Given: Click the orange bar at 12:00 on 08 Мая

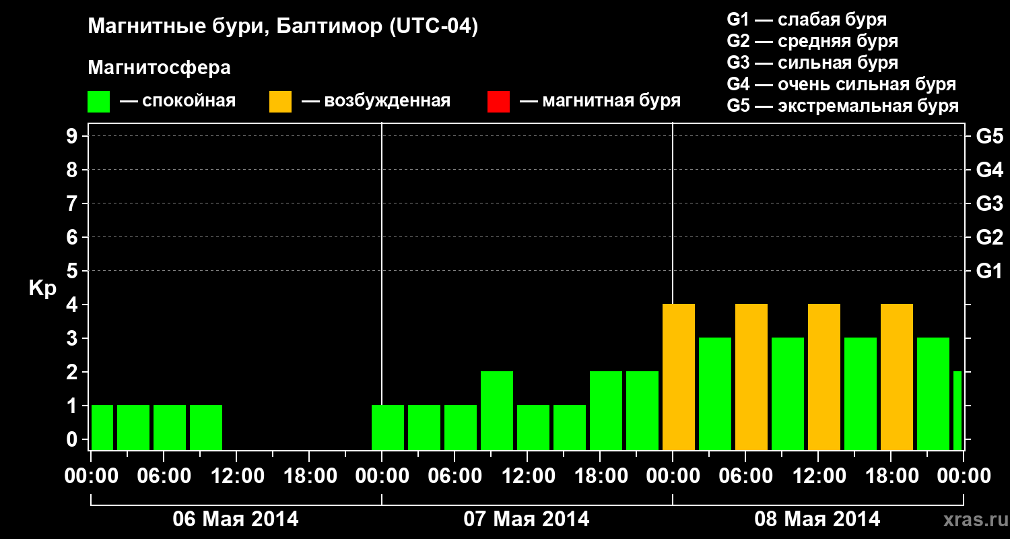Looking at the screenshot, I should (824, 377).
